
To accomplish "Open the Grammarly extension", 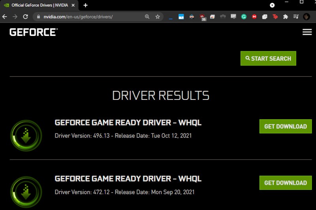I will point(244,17).
